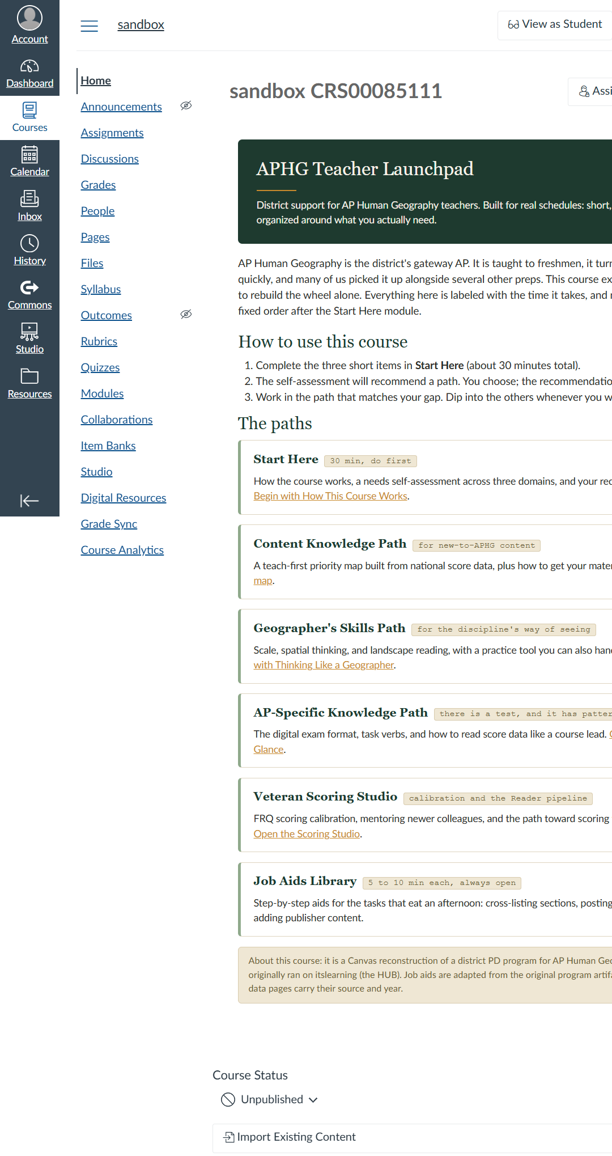Image resolution: width=612 pixels, height=1156 pixels.
Task: Open Collaborations in course navigation
Action: (117, 420)
